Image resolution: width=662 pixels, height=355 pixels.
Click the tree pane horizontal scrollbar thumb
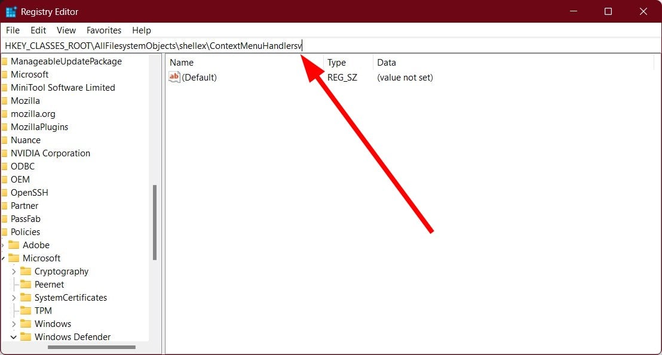(91, 347)
